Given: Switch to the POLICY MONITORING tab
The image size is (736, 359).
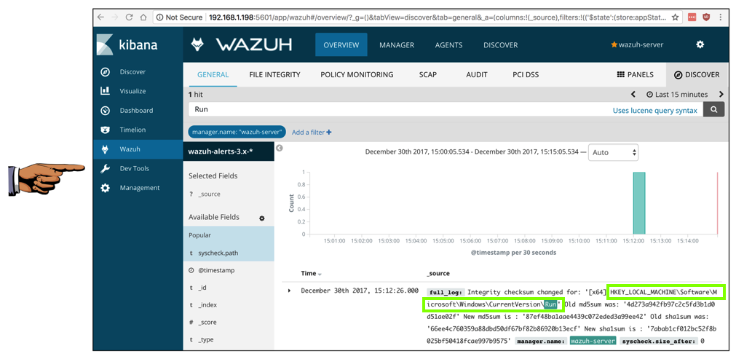Looking at the screenshot, I should pyautogui.click(x=357, y=74).
